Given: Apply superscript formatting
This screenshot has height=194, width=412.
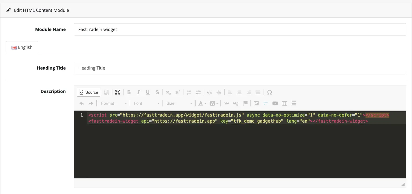Looking at the screenshot, I should [x=178, y=92].
